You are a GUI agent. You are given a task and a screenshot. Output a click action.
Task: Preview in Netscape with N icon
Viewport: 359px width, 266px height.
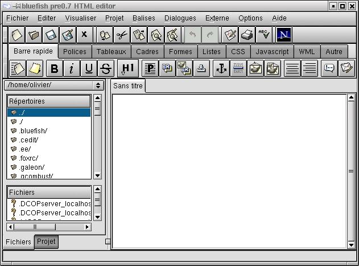coord(283,35)
